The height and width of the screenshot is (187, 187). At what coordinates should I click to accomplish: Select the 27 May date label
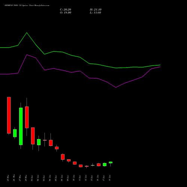(20, 178)
